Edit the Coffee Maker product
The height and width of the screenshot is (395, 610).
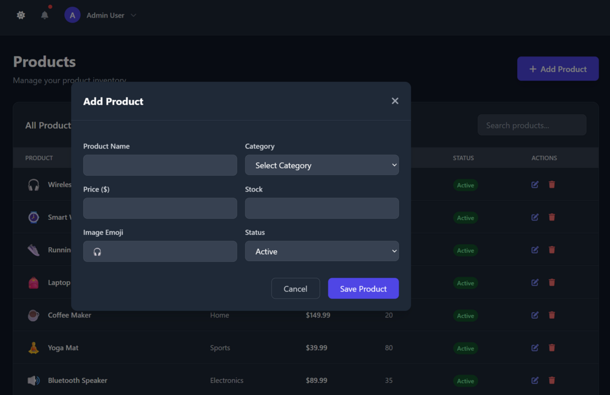click(535, 315)
